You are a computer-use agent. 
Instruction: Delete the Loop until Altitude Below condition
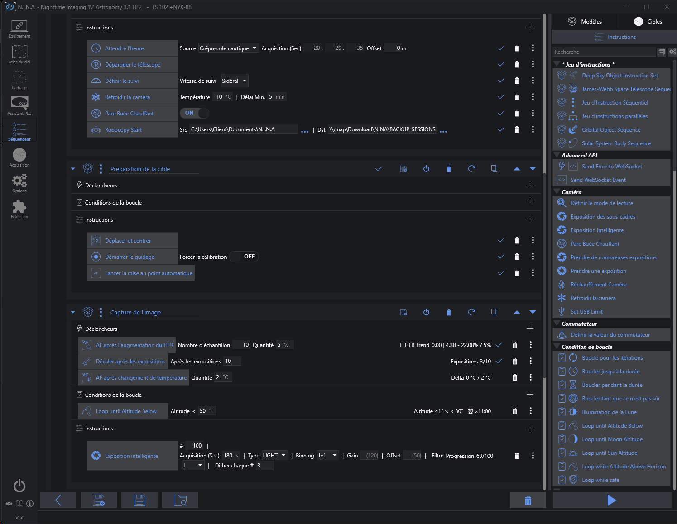pos(514,411)
